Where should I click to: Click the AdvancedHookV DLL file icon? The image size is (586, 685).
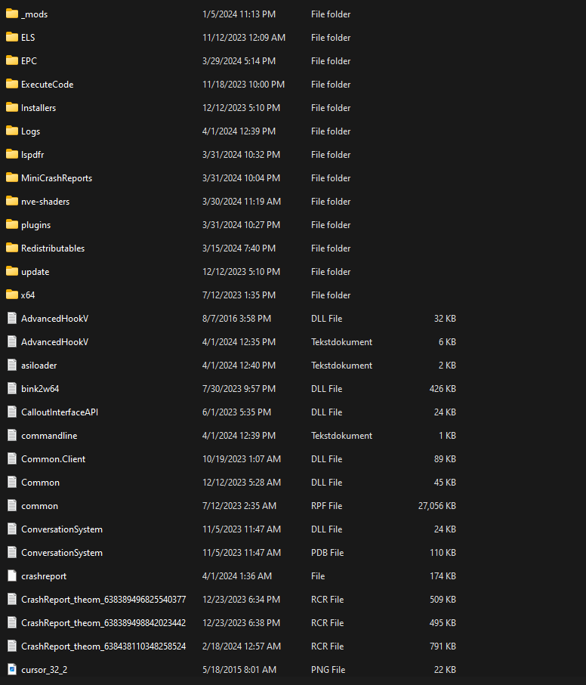coord(12,319)
